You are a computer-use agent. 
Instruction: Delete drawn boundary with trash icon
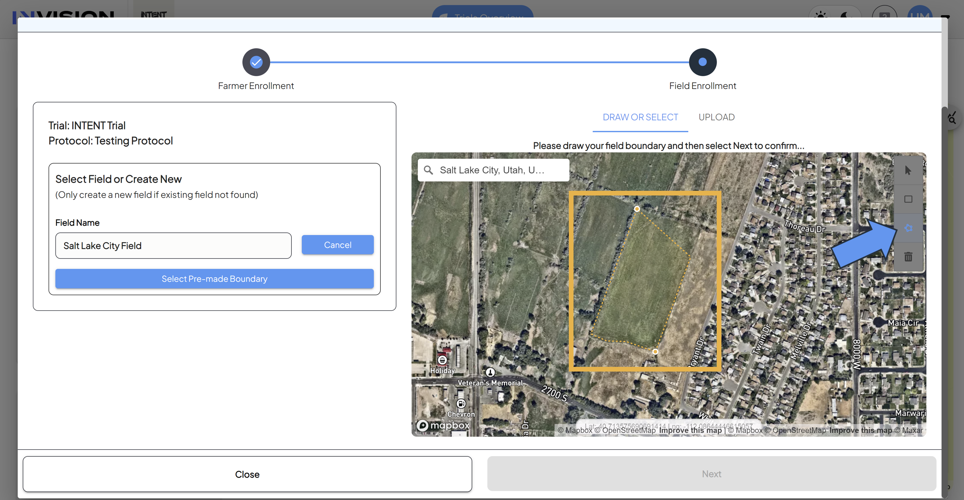[x=908, y=257]
